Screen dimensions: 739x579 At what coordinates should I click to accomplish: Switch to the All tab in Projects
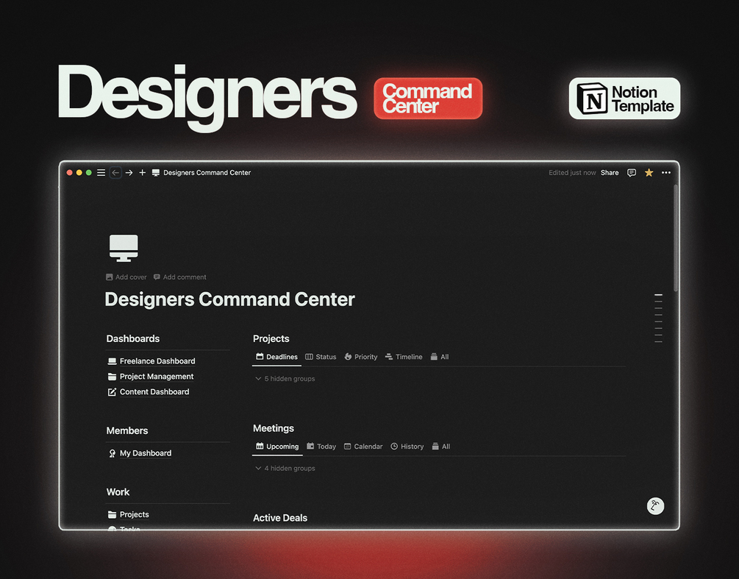[x=440, y=357]
